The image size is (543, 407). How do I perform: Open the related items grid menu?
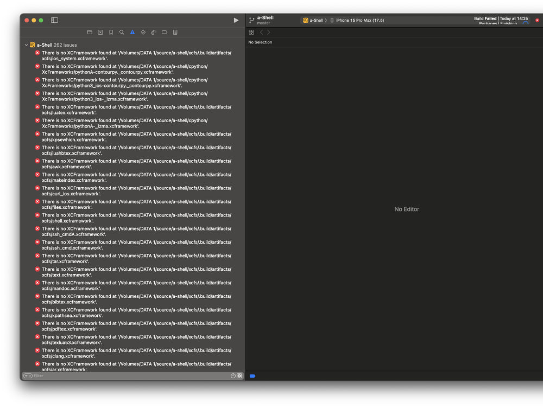tap(251, 32)
